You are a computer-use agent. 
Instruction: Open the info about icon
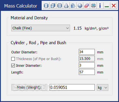coord(100,6)
